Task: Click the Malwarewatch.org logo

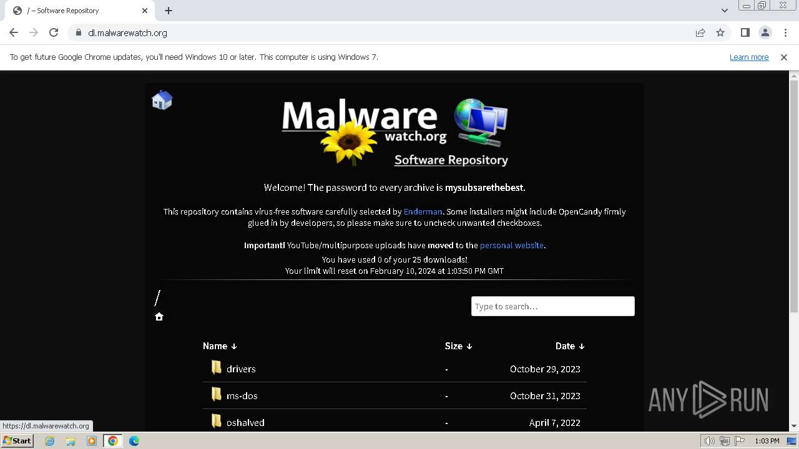Action: point(395,132)
